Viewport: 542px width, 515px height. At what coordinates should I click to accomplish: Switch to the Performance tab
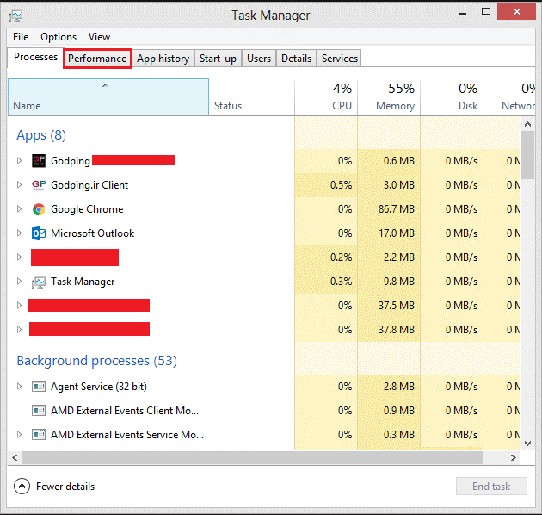(97, 59)
